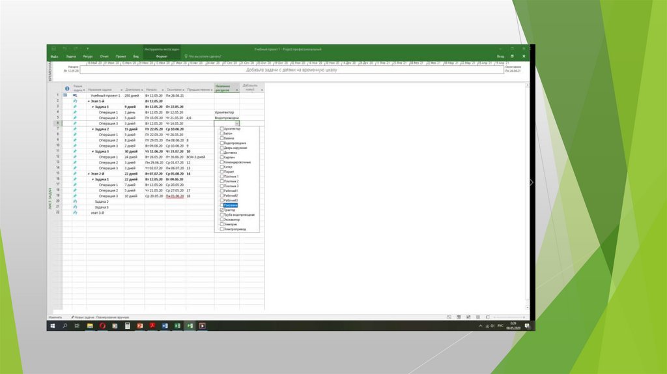Check the Экскаватор resource checkbox
This screenshot has width=667, height=374.
(x=221, y=220)
